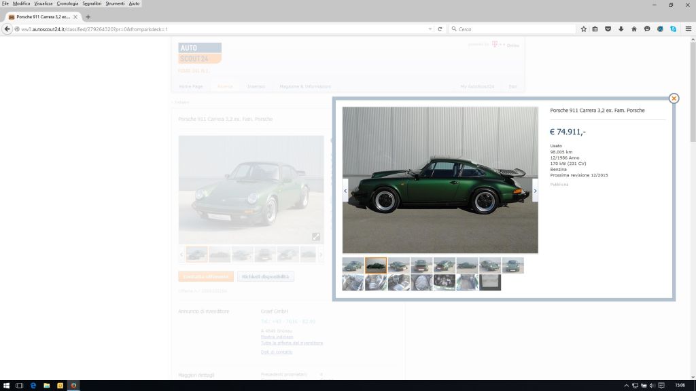Click the round blue extension icon

[660, 29]
